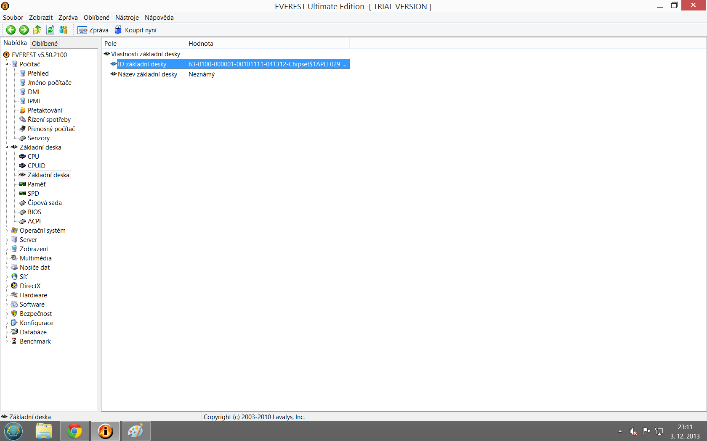Click the Refresh toolbar icon
707x441 pixels.
click(50, 30)
